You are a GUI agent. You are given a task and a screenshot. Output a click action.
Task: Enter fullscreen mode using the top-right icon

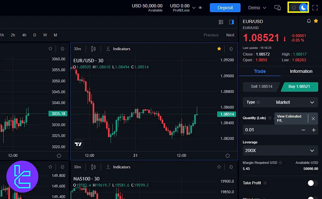pos(315,8)
